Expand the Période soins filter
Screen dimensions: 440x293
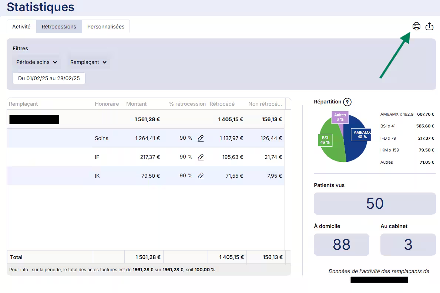coord(36,62)
